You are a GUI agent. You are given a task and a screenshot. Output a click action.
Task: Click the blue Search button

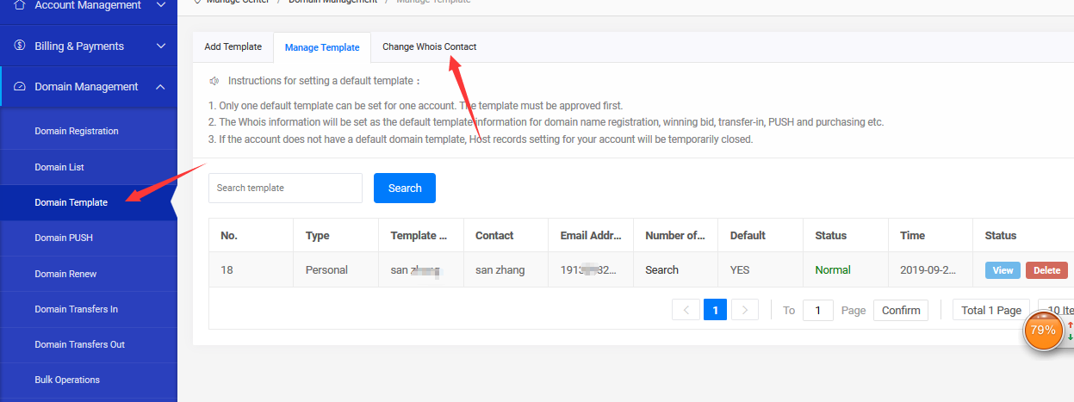[x=405, y=188]
